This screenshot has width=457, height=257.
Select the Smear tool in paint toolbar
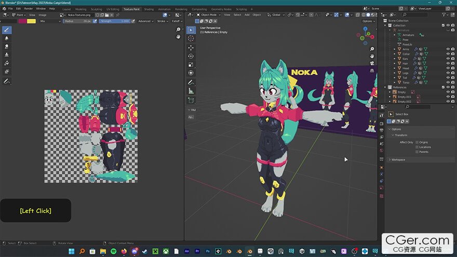pyautogui.click(x=7, y=46)
